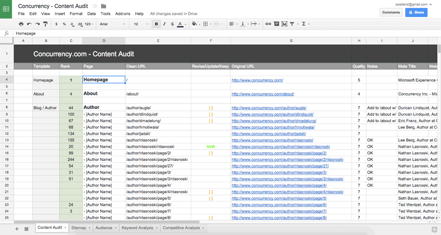
Task: Open the concurrency.com homepage link
Action: (x=258, y=80)
